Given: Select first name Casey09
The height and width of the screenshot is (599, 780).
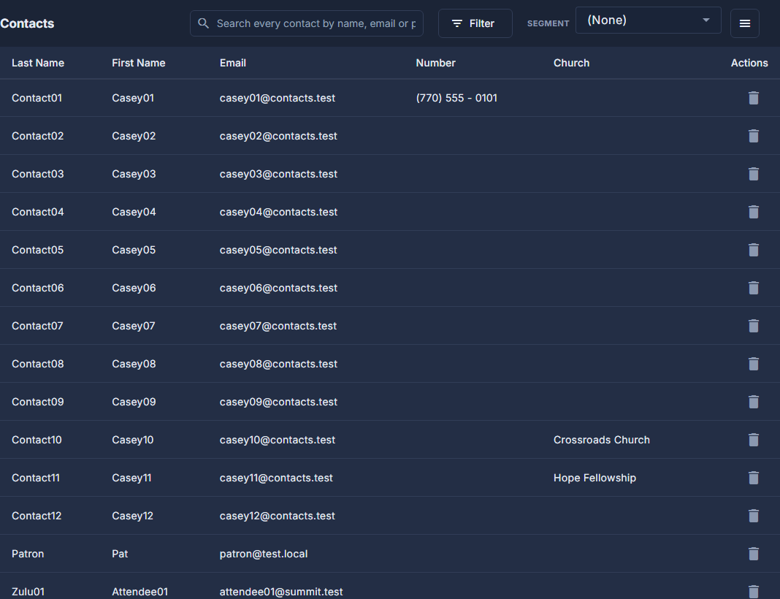Looking at the screenshot, I should (x=134, y=402).
